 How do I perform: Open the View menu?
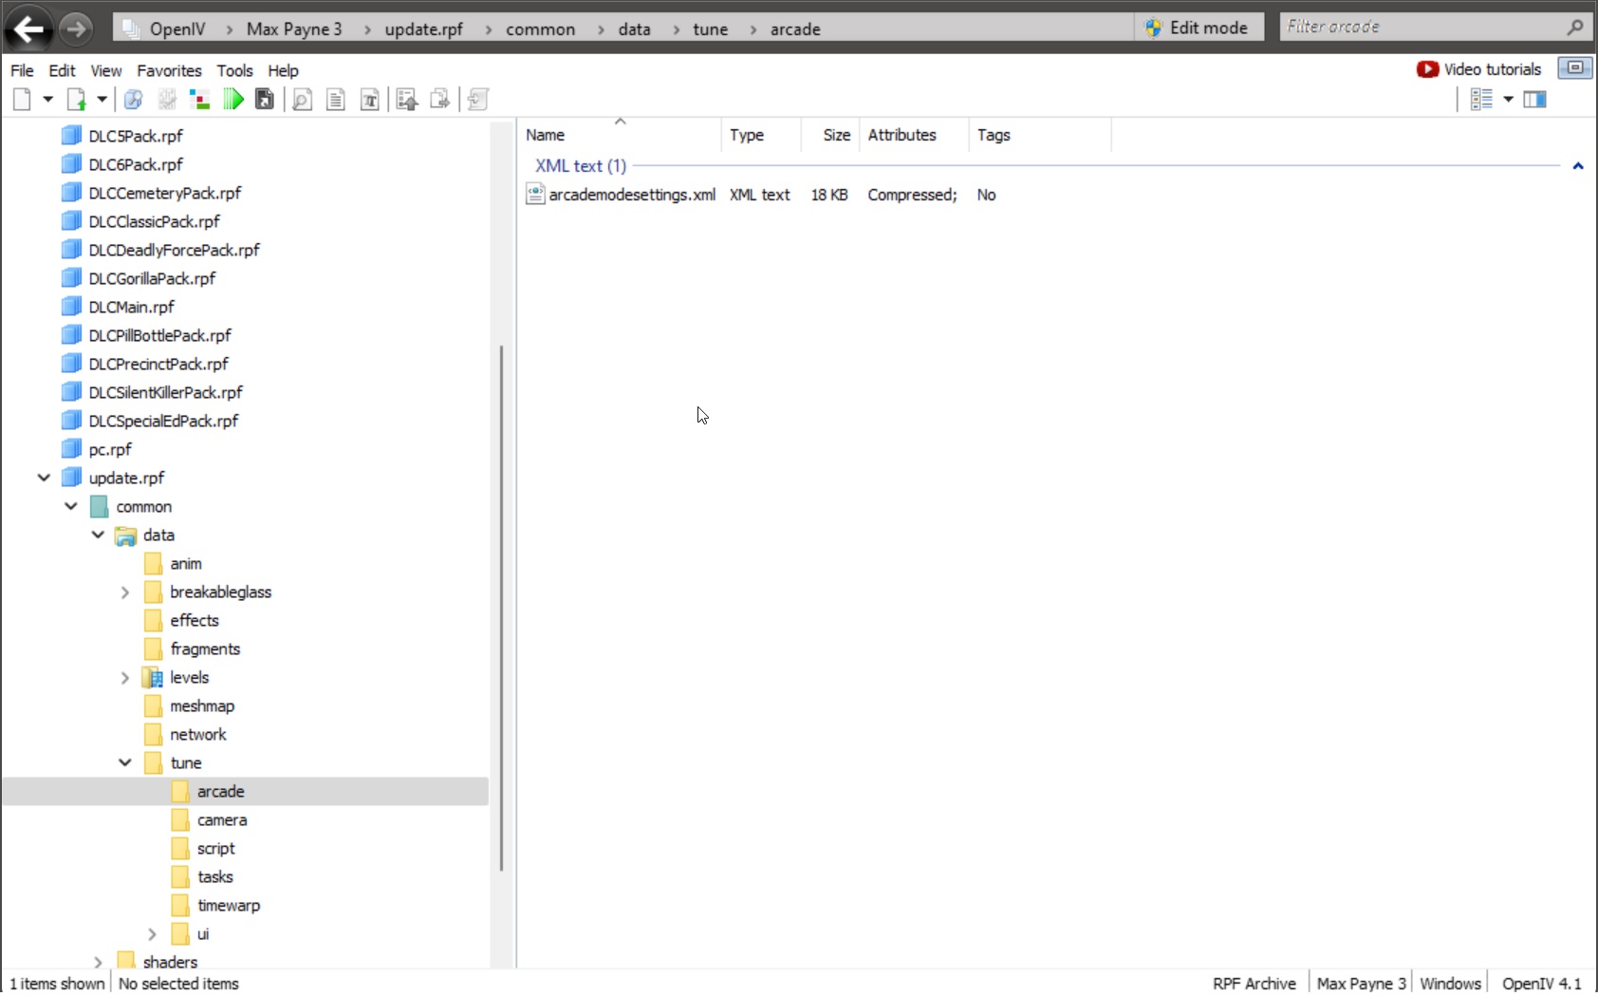[x=106, y=70]
